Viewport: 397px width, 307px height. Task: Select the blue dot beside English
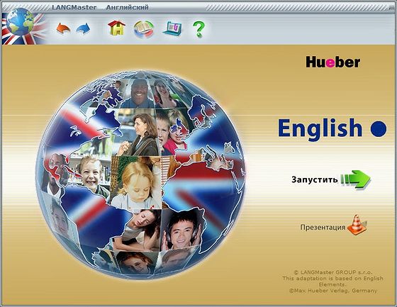click(379, 128)
